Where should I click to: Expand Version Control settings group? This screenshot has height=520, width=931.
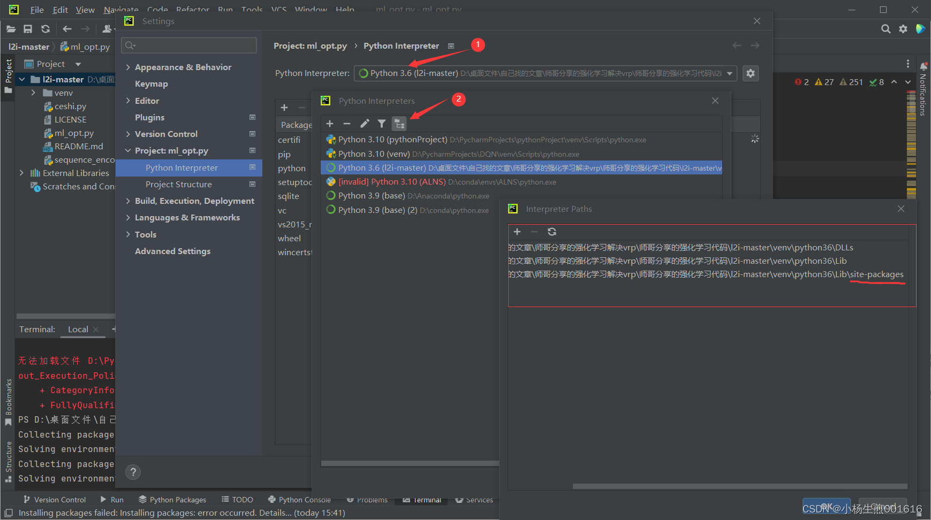[x=128, y=134]
